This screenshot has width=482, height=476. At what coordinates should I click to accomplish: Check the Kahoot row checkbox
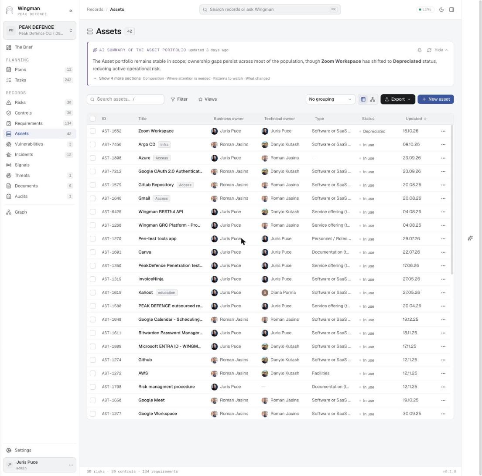point(92,292)
